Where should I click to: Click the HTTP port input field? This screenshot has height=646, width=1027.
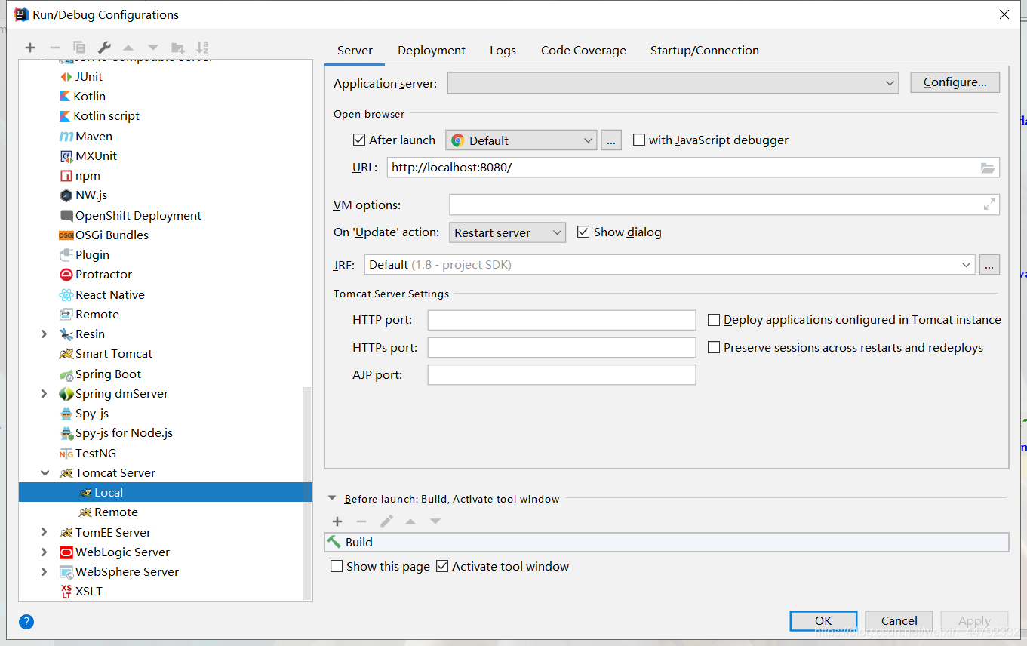[x=561, y=320]
